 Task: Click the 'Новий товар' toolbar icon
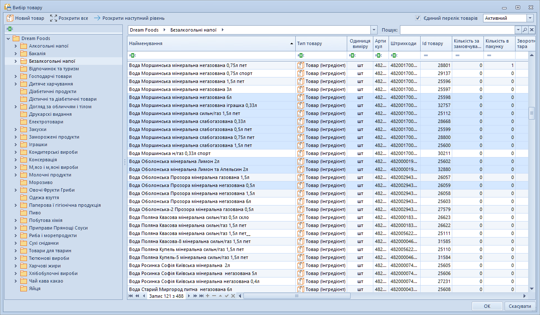[10, 18]
